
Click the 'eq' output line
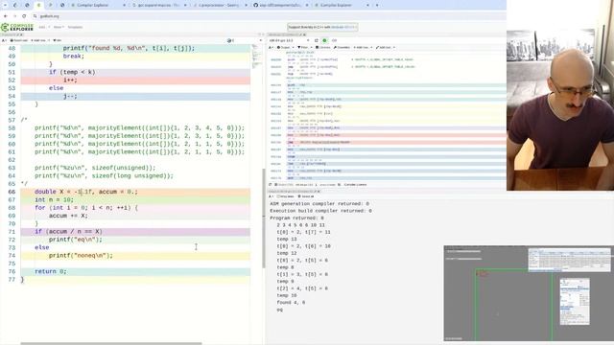pos(279,310)
